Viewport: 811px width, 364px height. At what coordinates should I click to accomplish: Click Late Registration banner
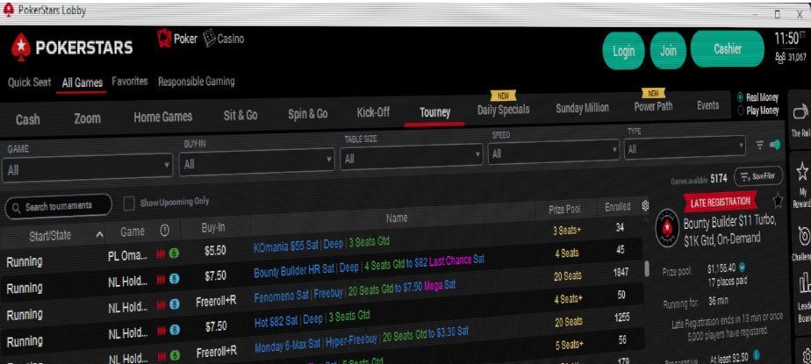(x=720, y=202)
